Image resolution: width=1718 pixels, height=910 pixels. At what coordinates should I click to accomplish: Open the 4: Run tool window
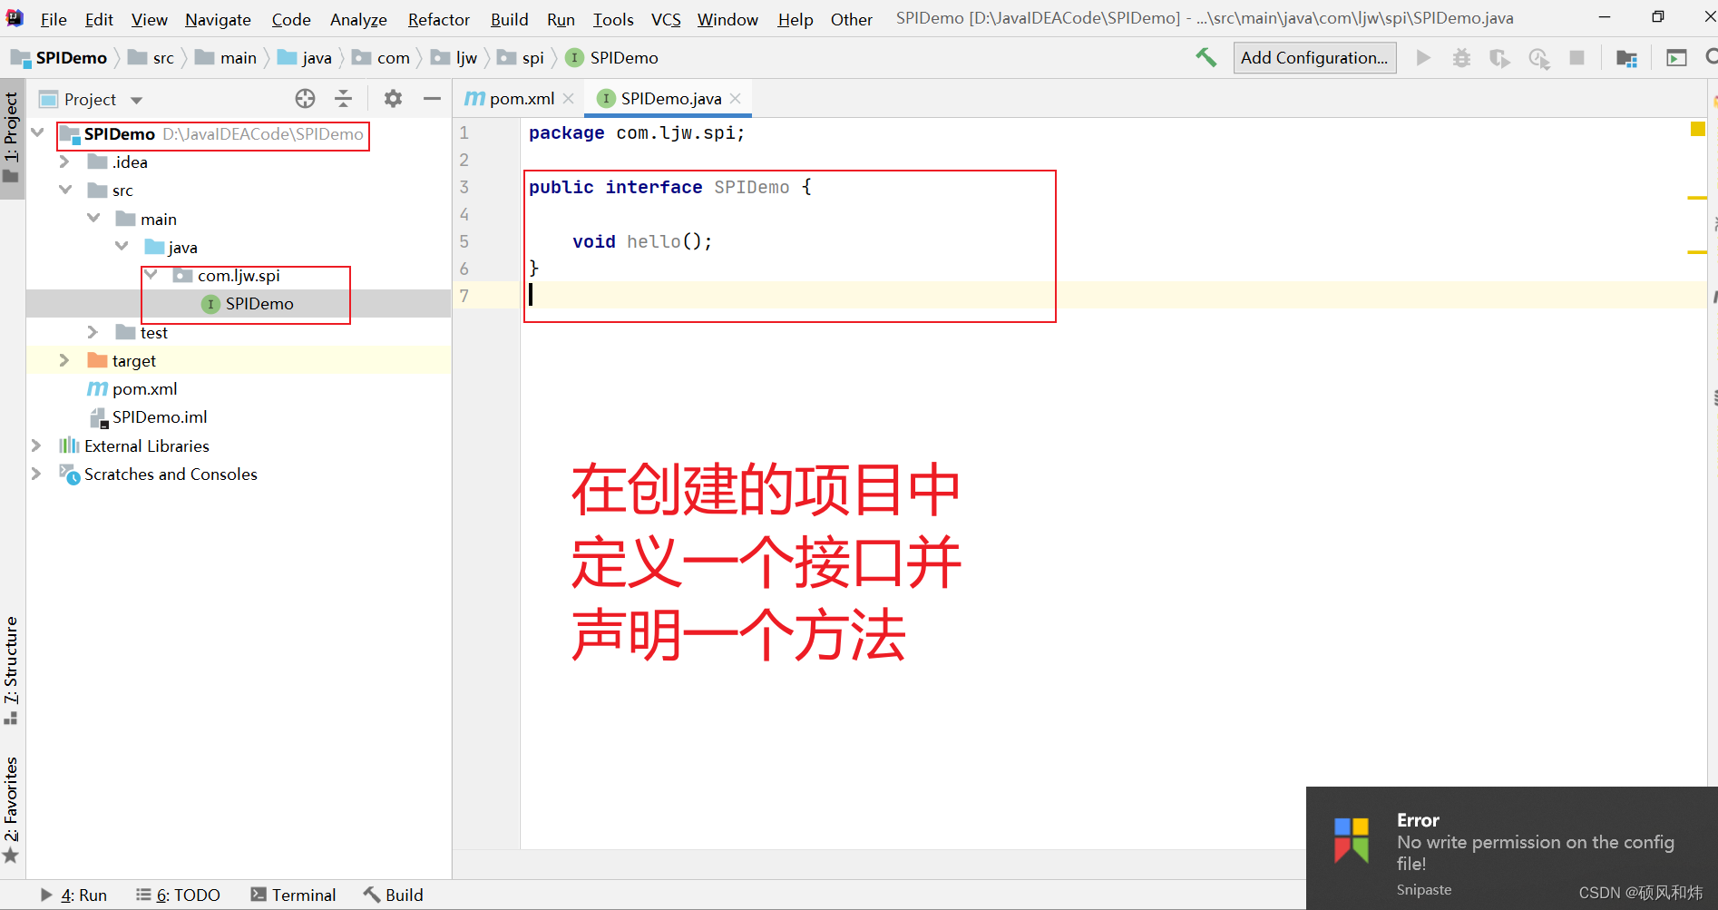point(73,895)
